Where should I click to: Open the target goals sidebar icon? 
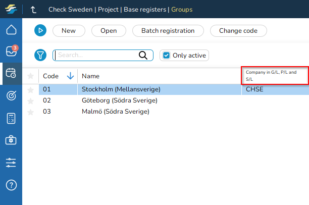pos(11,96)
